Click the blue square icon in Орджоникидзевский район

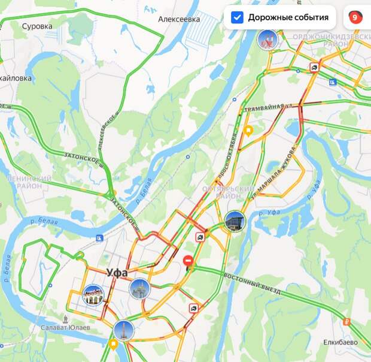tap(333, 82)
